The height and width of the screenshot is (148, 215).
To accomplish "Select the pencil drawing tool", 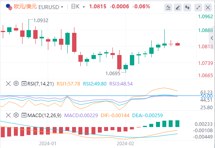I will click(x=178, y=8).
